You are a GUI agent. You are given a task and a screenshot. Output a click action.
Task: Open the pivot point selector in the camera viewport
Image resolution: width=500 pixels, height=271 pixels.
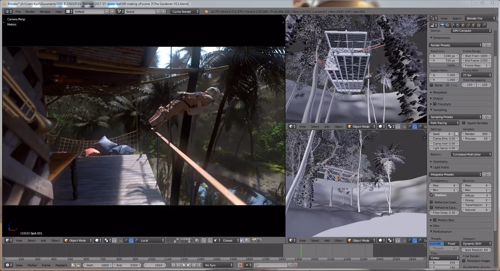pos(107,240)
